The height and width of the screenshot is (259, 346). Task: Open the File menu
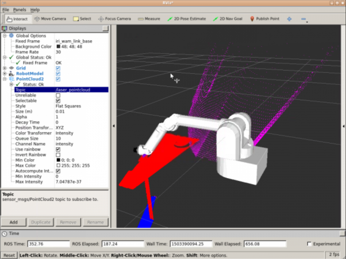5,9
